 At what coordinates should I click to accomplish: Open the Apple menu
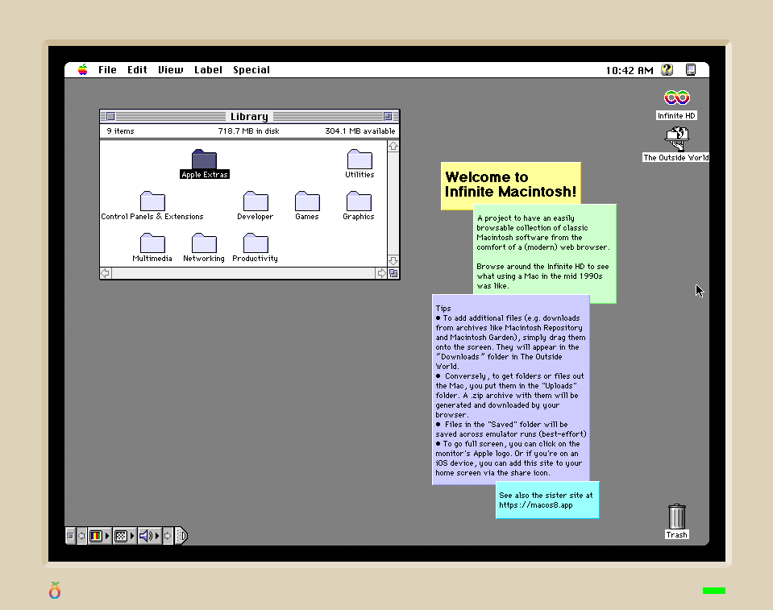pos(83,69)
